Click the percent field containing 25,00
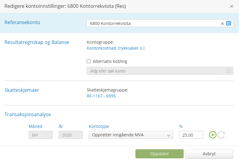239x161 pixels. 191,135
